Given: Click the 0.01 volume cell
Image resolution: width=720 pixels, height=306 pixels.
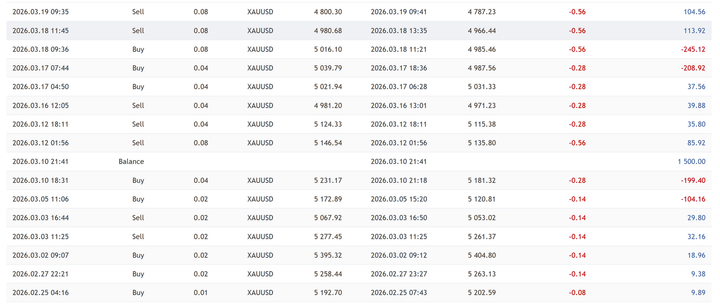Looking at the screenshot, I should tap(201, 293).
